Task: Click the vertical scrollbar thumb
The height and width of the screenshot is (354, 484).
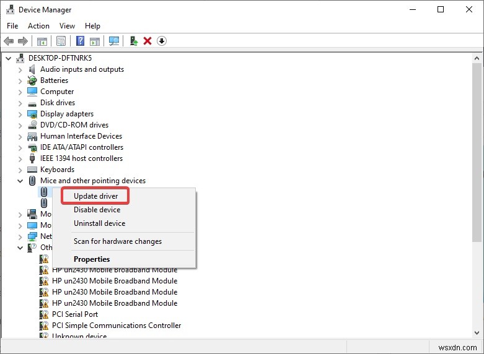Action: (x=477, y=152)
